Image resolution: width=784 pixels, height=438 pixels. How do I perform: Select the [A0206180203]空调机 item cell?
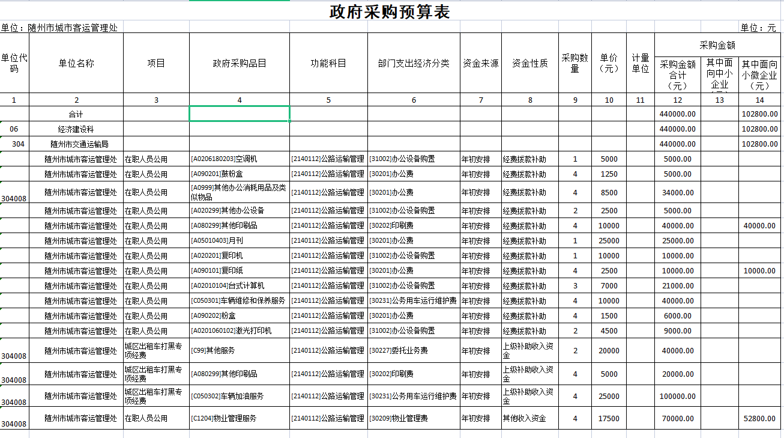click(240, 159)
